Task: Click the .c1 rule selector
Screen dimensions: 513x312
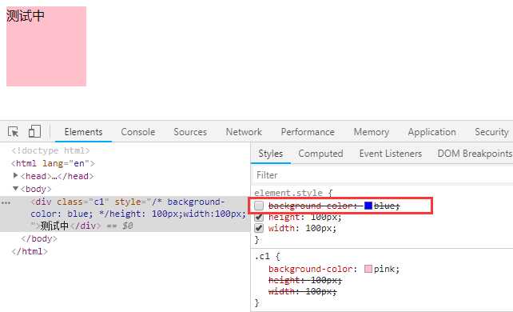Action: coord(262,256)
